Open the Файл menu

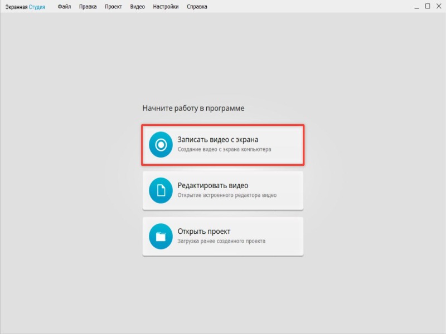(x=64, y=7)
